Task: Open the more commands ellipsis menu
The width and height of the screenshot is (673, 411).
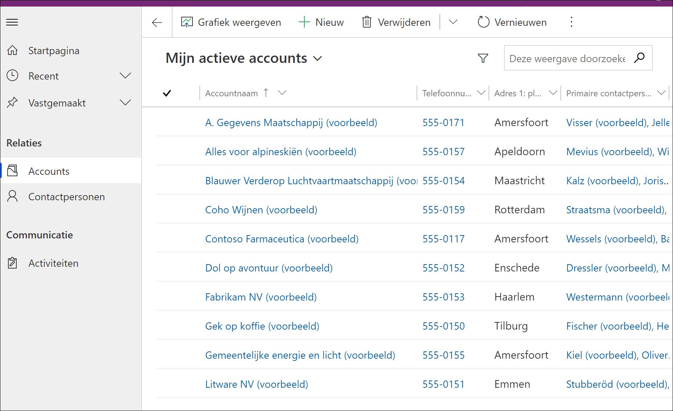Action: coord(571,22)
